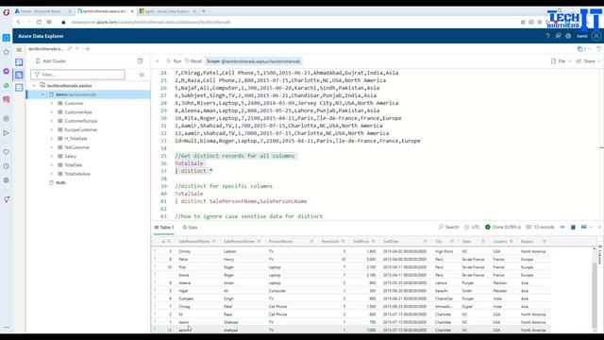Open the Dashboards sidebar icon
Screen dimensions: 604x340
click(19, 88)
